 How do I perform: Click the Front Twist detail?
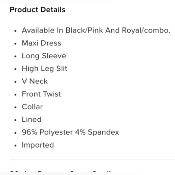41,94
